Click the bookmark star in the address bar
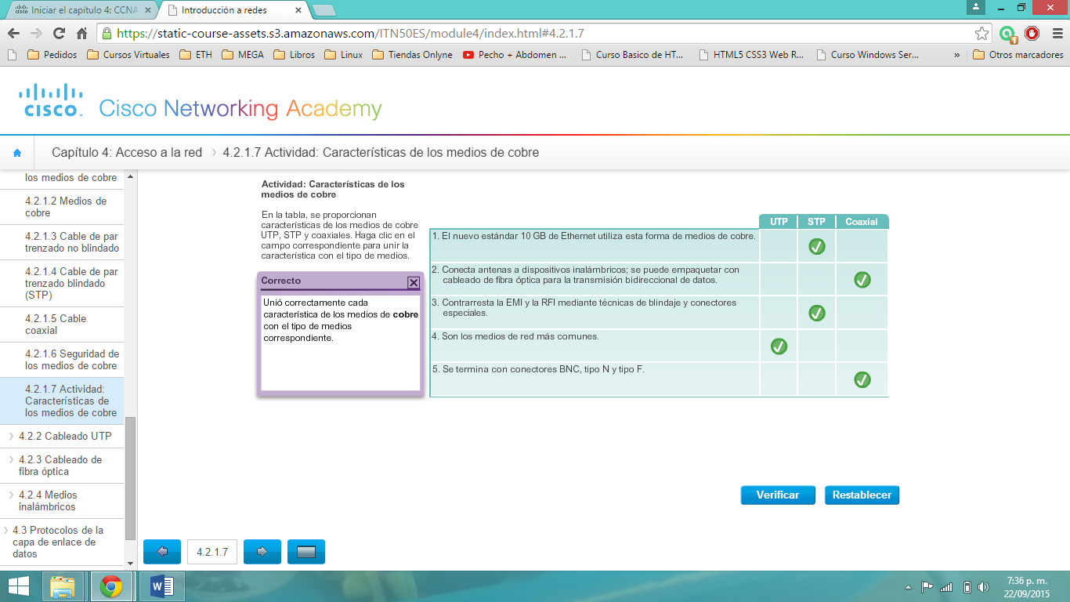 (981, 34)
